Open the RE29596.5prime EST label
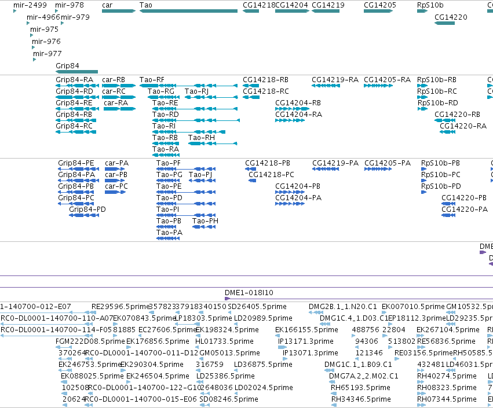493x408 pixels. (x=120, y=307)
